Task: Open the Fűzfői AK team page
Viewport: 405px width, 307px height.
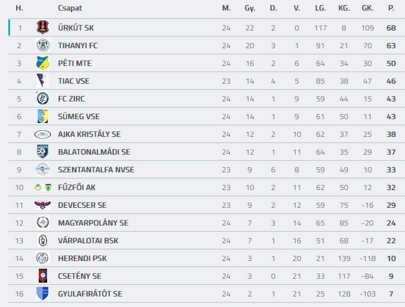Action: [x=77, y=187]
